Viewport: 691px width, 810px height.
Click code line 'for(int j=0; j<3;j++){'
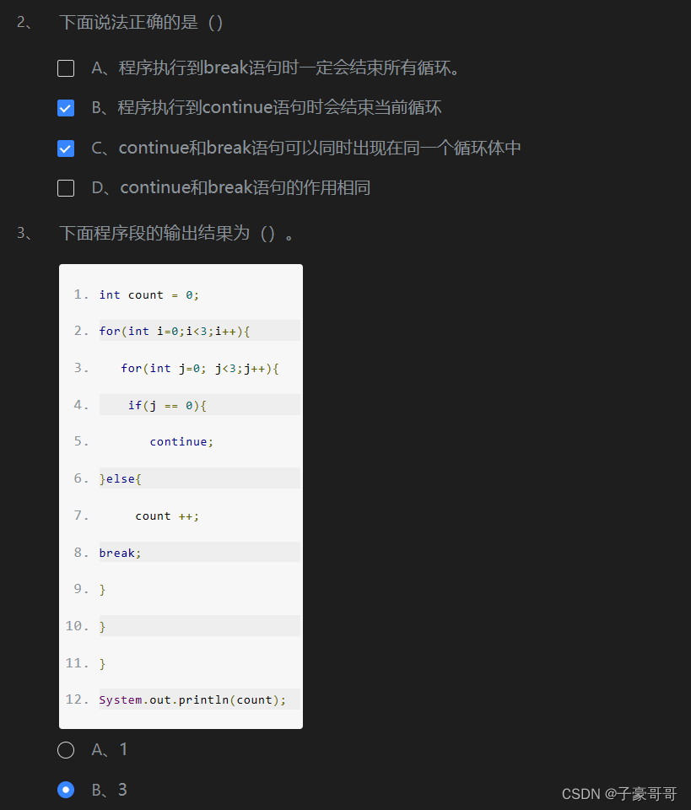tap(199, 369)
